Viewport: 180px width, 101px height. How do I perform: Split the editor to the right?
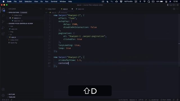tap(174, 9)
